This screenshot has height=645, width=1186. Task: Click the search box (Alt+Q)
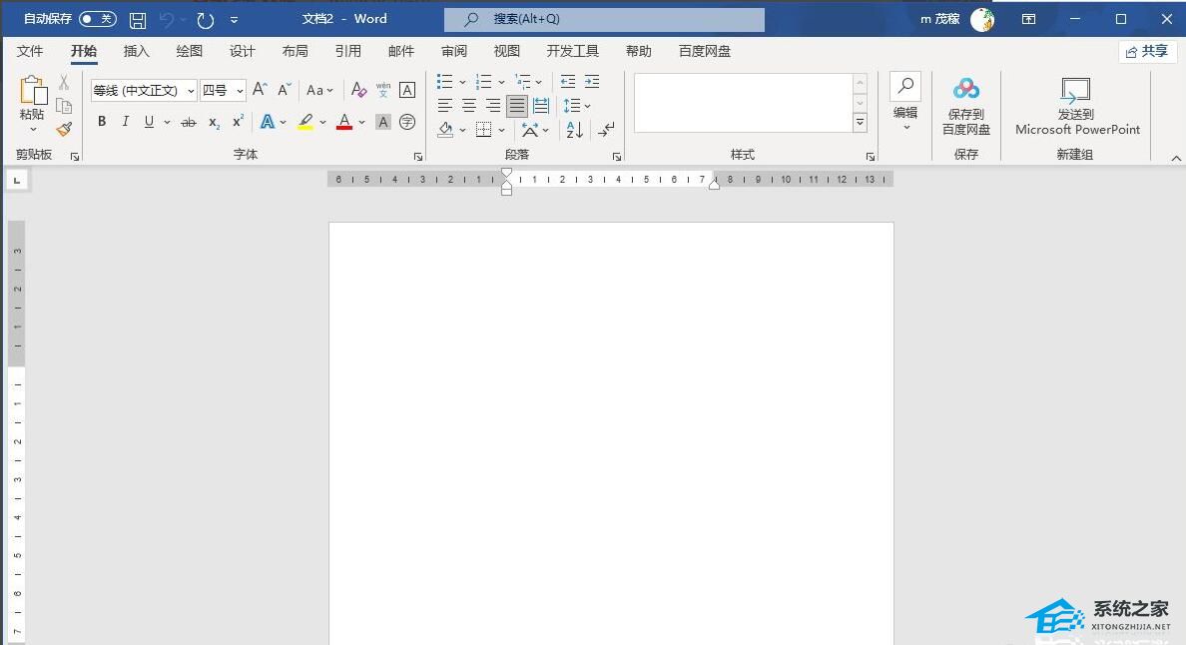(604, 19)
